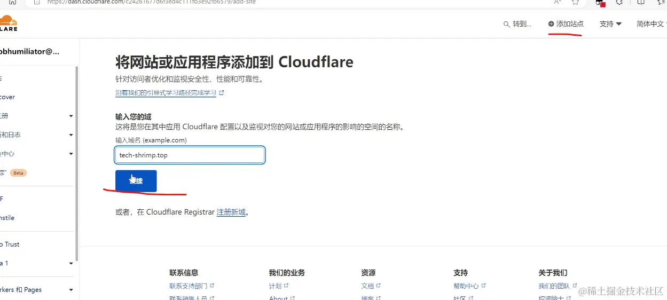
Task: Click the 我们的业务 footer heading
Action: [x=287, y=273]
